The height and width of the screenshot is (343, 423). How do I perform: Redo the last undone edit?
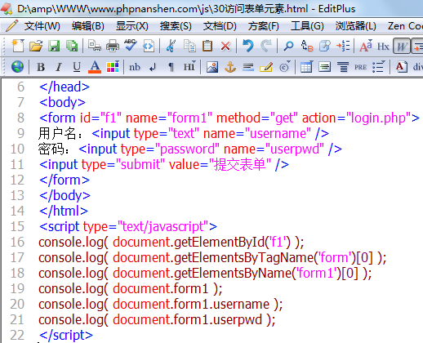pyautogui.click(x=266, y=46)
